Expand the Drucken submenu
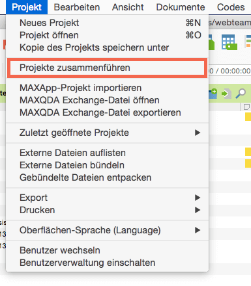Image resolution: width=251 pixels, height=286 pixels. click(x=108, y=210)
